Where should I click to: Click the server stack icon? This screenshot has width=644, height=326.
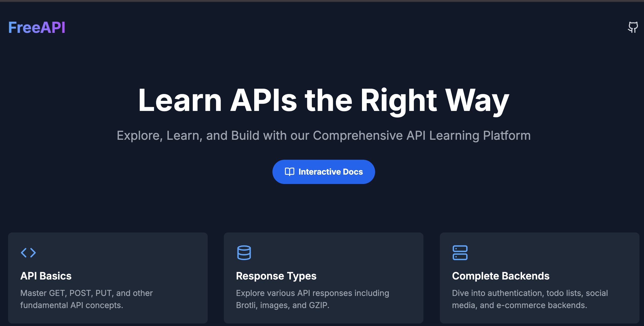460,252
